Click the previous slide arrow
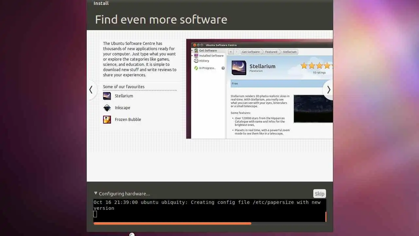419x236 pixels. click(x=91, y=90)
